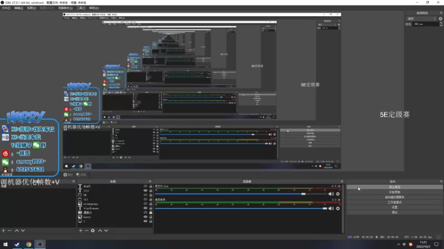Pop out the transitions dock
The image size is (444, 249).
[441, 13]
